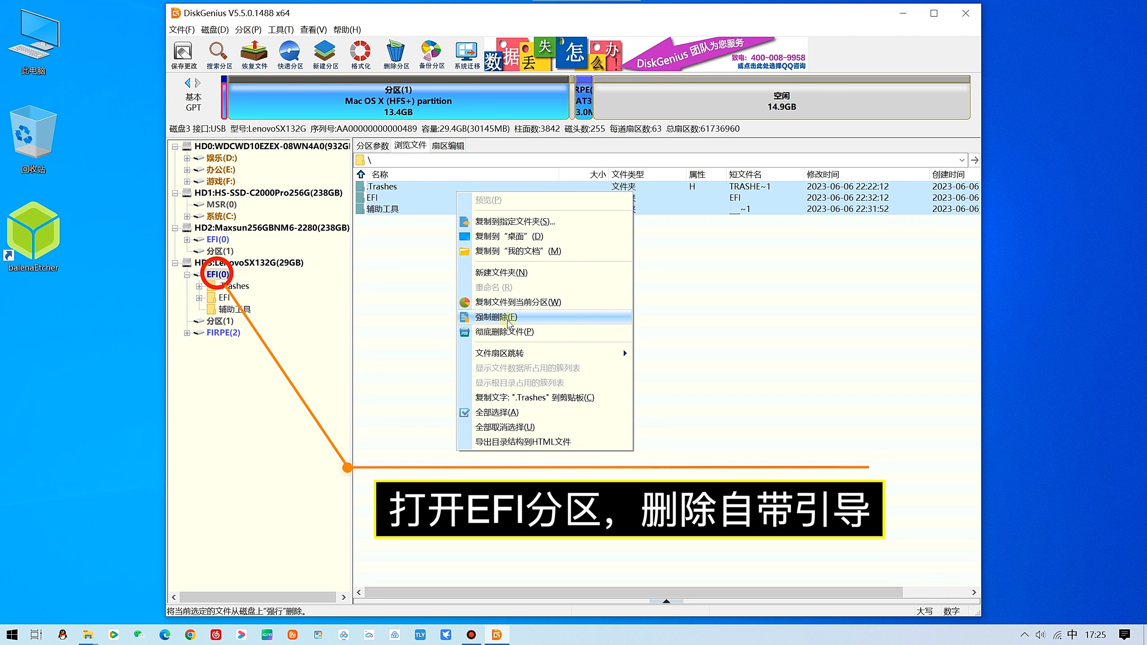This screenshot has width=1147, height=645.
Task: Switch to the 扇区编辑 tab
Action: click(448, 146)
